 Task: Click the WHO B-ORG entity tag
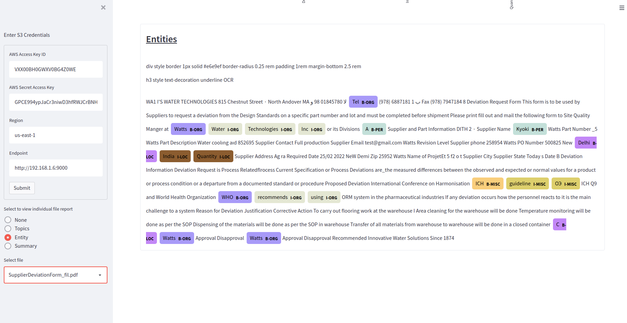pyautogui.click(x=235, y=197)
